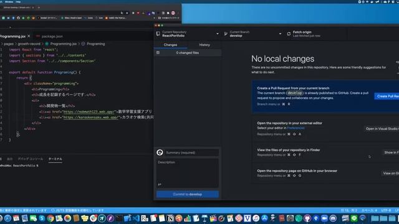
Task: Click the スペース: 4 indentation status entry
Action: pos(369,210)
